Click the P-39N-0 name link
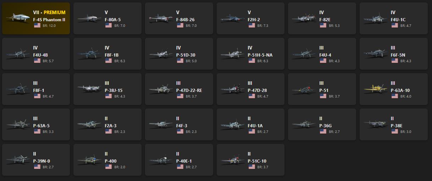 tap(41, 161)
